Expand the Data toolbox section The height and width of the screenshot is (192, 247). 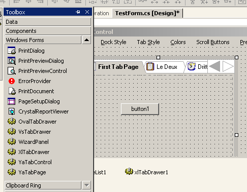[48, 22]
